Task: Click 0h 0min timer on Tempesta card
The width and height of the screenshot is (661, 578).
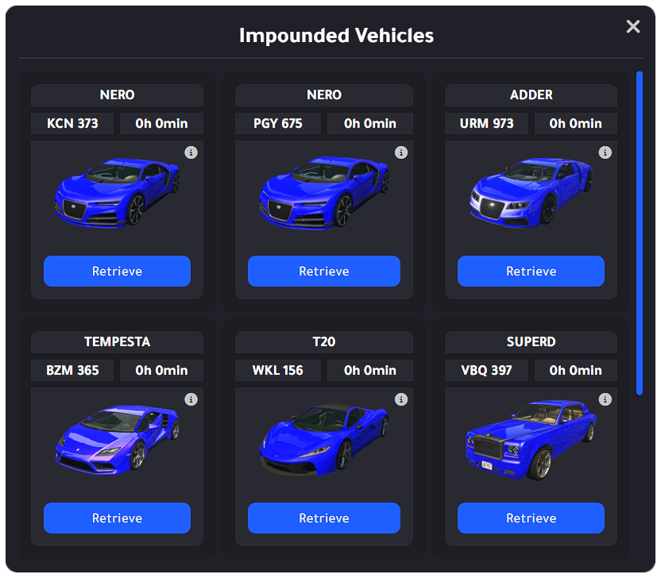Action: [161, 370]
